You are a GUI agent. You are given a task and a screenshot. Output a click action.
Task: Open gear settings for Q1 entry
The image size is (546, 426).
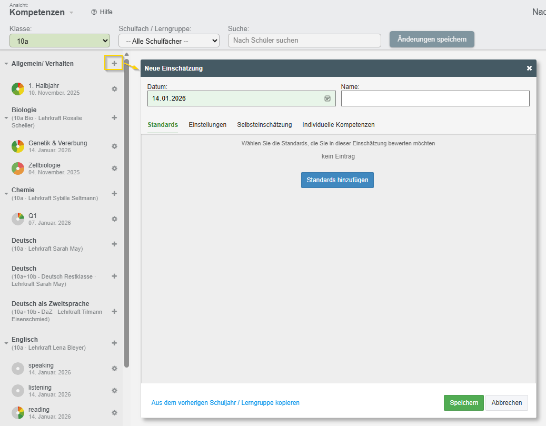[x=114, y=219]
